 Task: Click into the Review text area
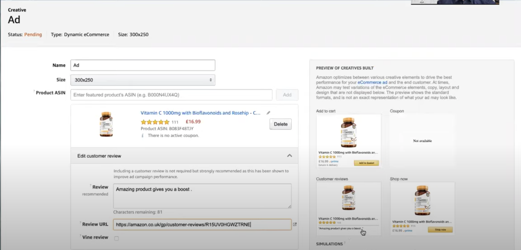pos(202,196)
